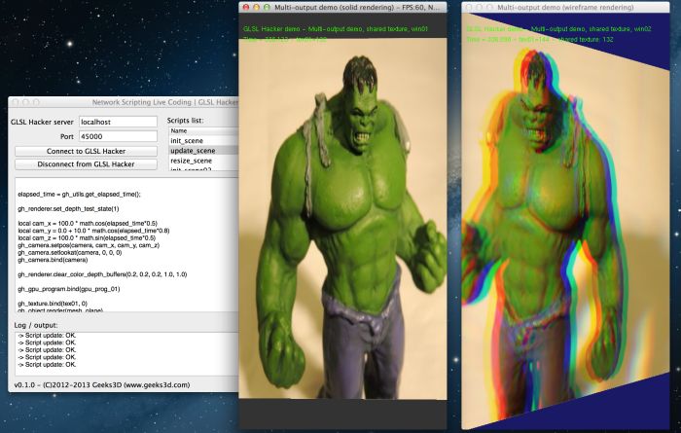Viewport: 681px width, 433px height.
Task: Minimize the solid rendering demo window
Action: [256, 8]
